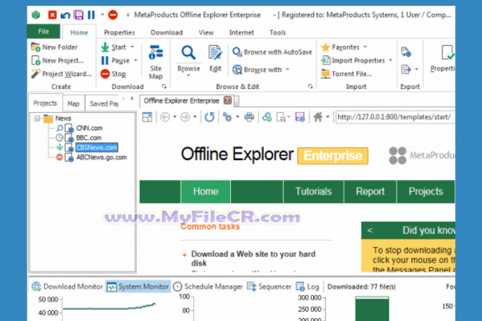This screenshot has width=482, height=321.
Task: Click Torrent File... import option
Action: 347,74
